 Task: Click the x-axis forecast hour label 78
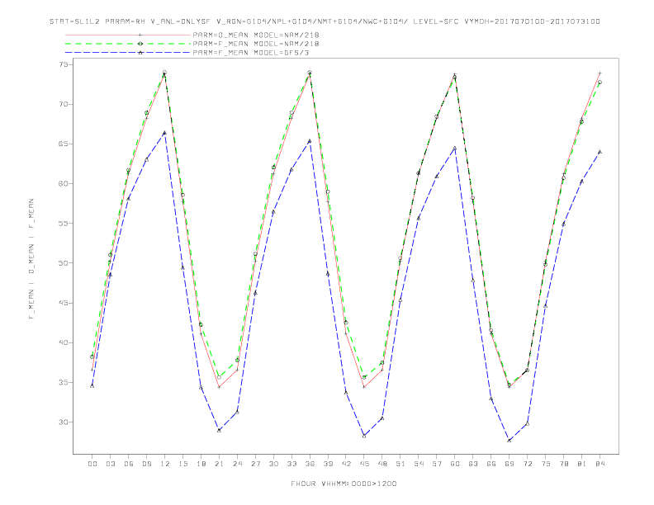[x=563, y=464]
